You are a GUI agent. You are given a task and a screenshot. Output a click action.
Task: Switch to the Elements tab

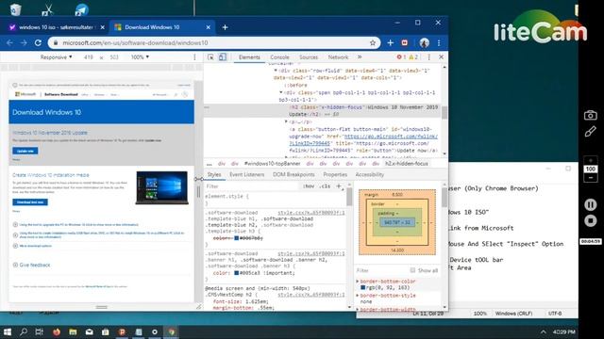click(x=249, y=57)
